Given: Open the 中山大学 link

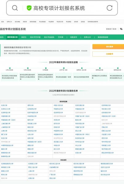Looking at the screenshot, I should tap(78, 145).
